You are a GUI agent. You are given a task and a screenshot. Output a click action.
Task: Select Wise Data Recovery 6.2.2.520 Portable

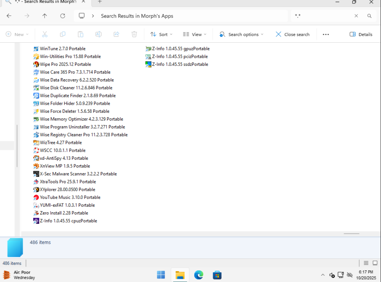click(x=77, y=80)
